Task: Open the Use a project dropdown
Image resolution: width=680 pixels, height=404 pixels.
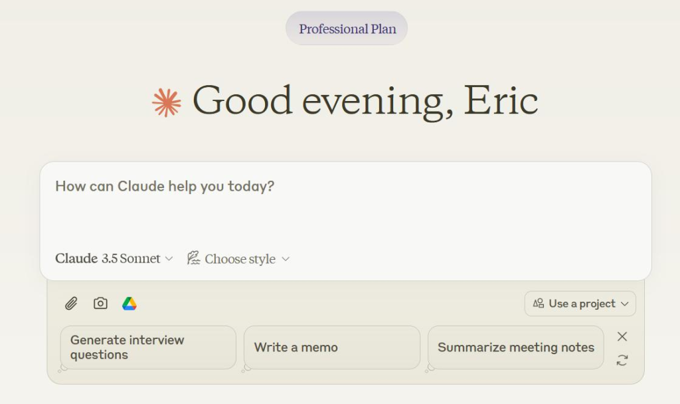Action: click(580, 304)
